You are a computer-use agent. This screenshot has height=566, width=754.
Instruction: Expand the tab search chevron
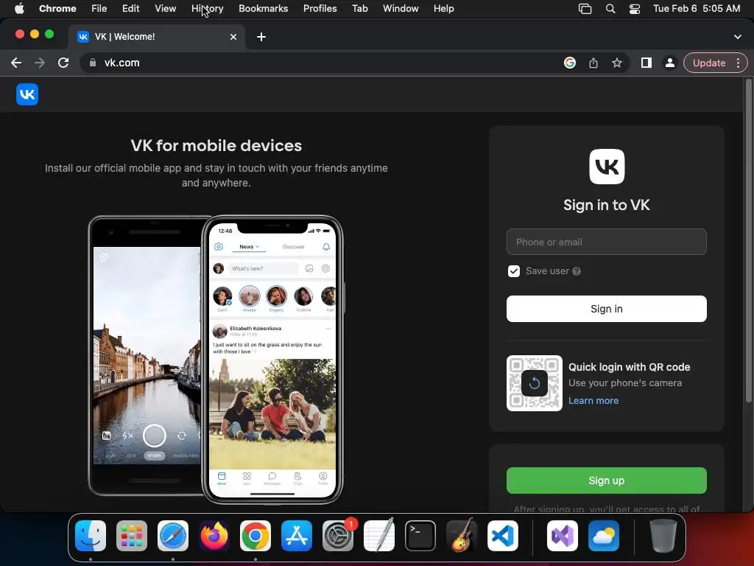pyautogui.click(x=738, y=37)
